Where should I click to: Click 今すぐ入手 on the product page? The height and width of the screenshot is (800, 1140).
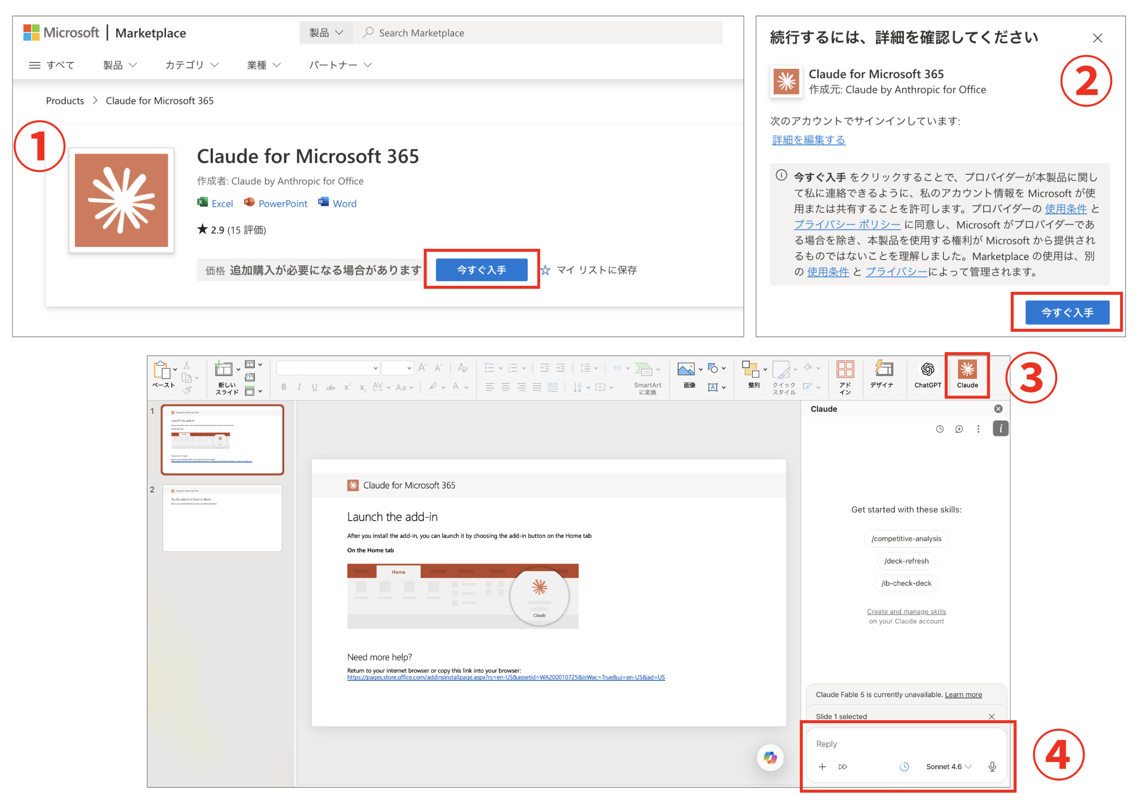click(481, 270)
